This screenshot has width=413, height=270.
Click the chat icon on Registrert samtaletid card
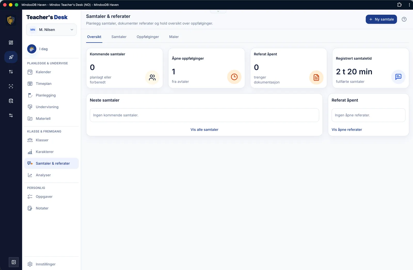pos(398,77)
